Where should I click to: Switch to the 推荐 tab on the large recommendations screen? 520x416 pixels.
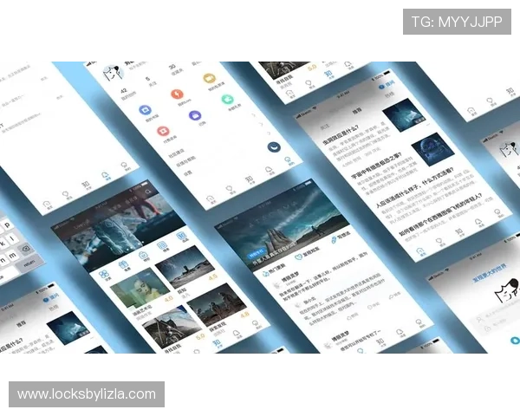click(357, 111)
